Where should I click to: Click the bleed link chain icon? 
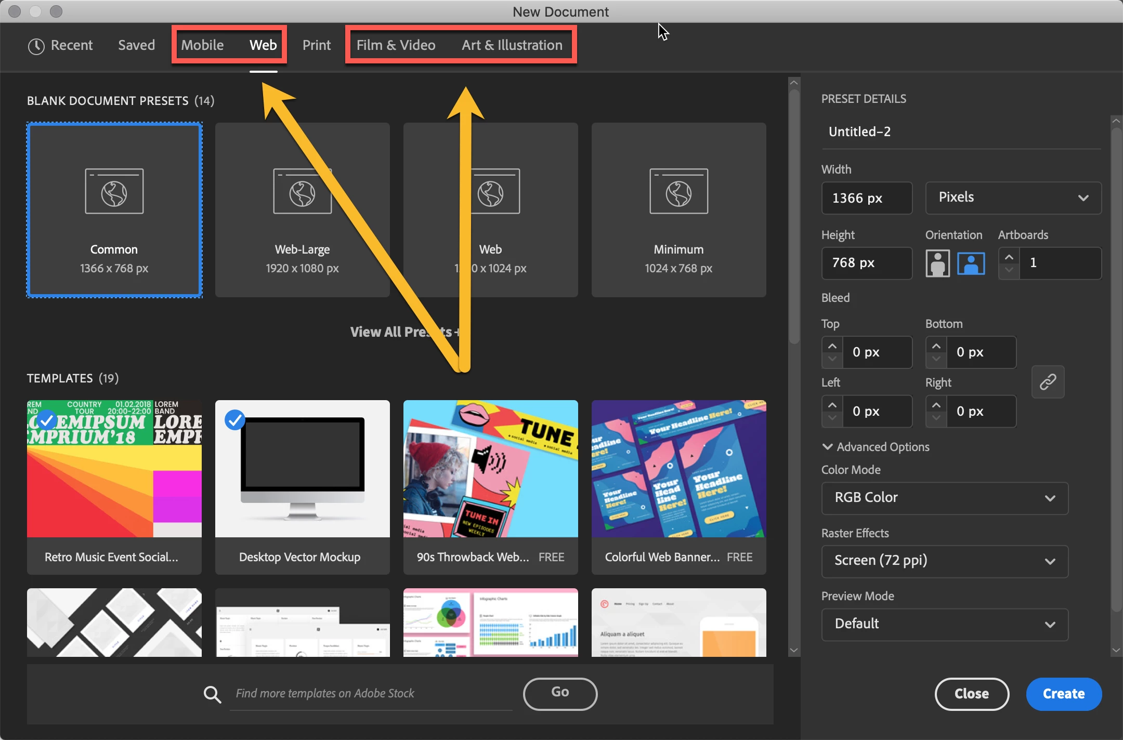click(x=1048, y=382)
